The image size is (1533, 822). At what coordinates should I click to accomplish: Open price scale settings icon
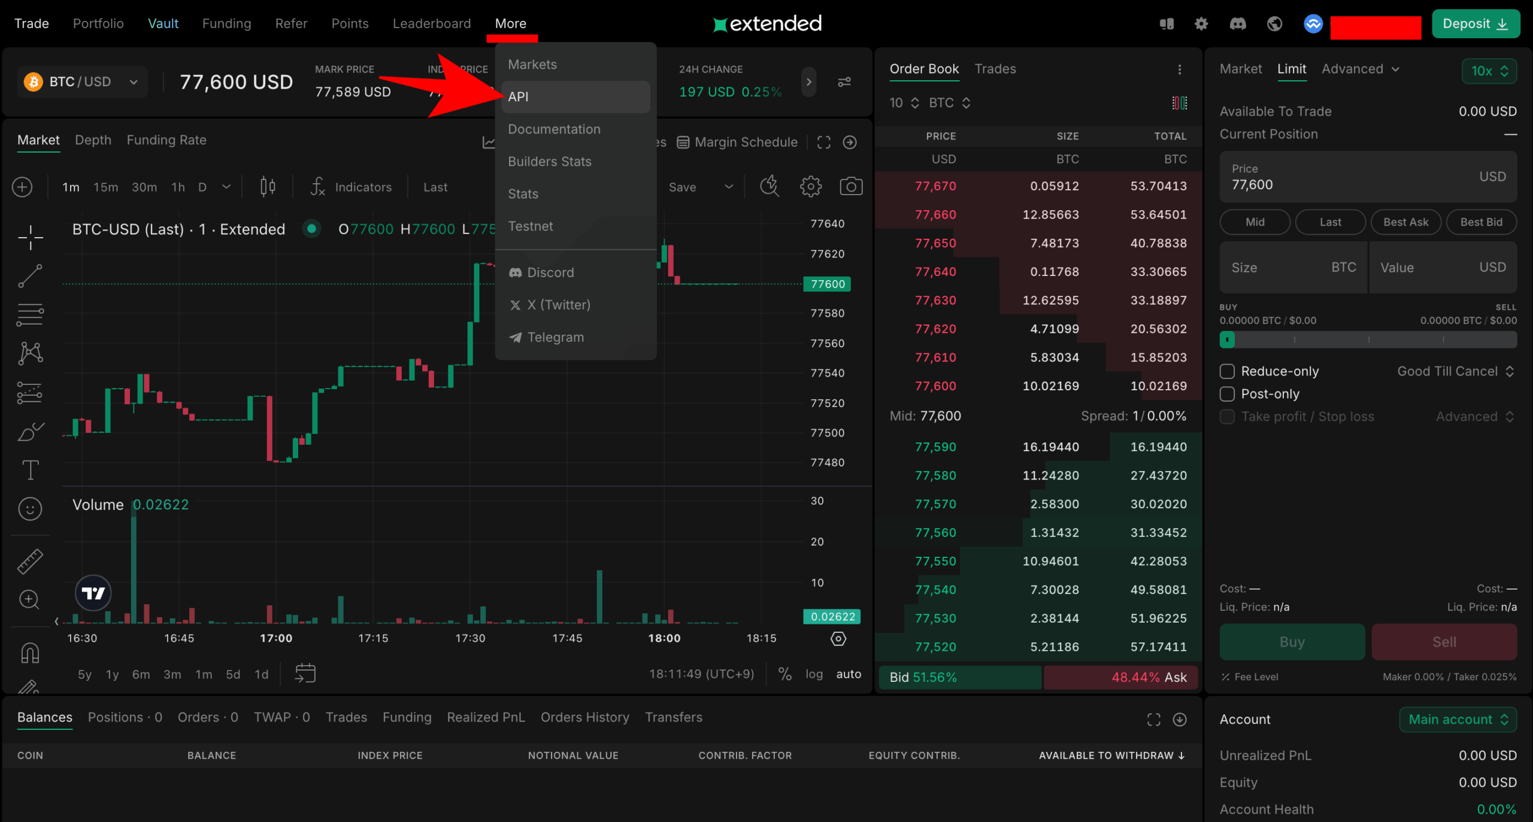838,639
